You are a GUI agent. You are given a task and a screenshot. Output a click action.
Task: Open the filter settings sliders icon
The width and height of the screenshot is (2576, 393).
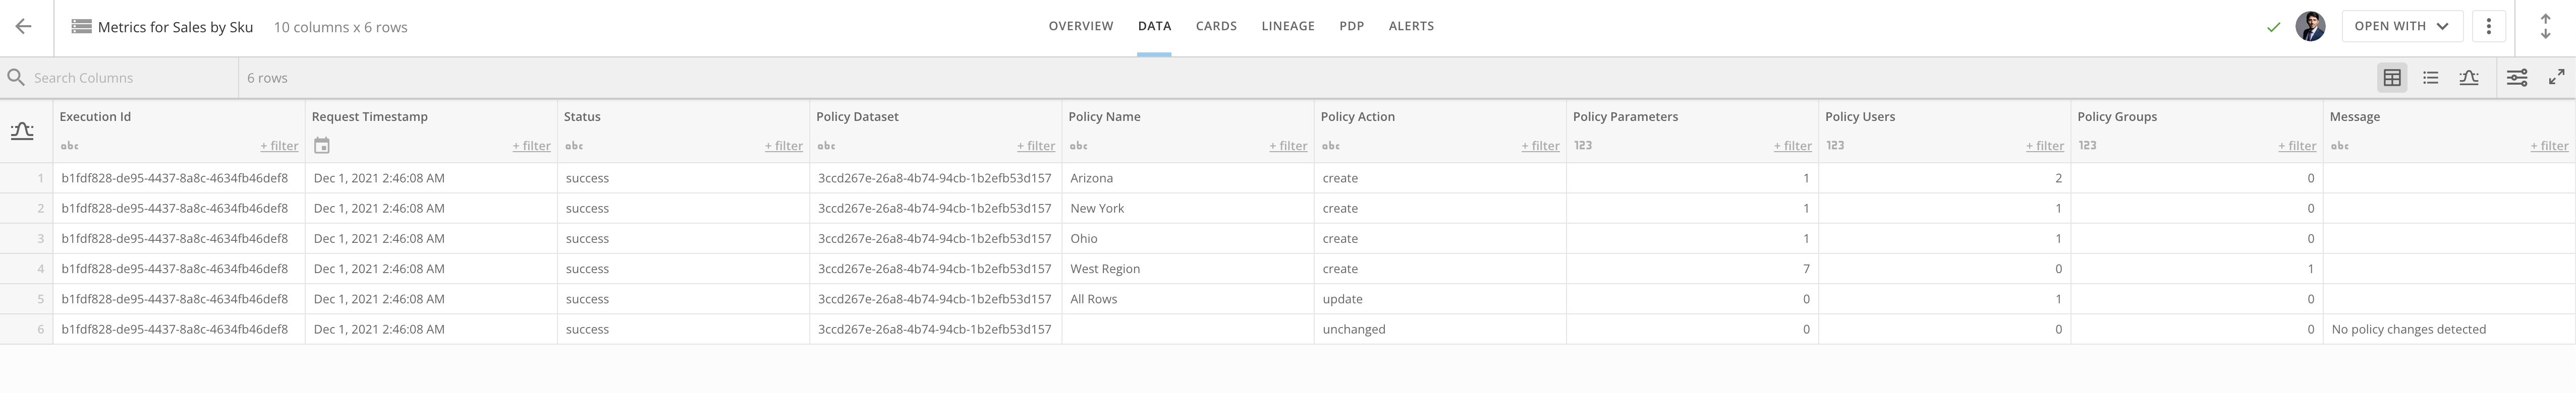[2516, 78]
